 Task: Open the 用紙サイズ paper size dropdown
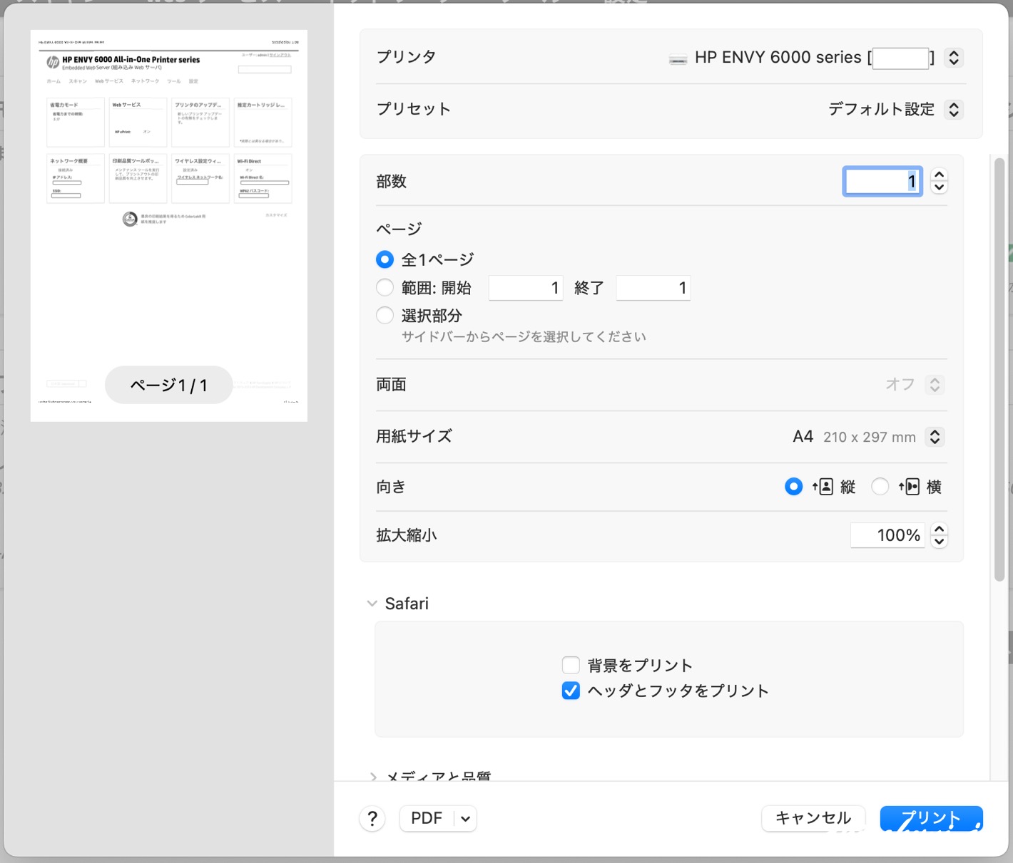[935, 437]
